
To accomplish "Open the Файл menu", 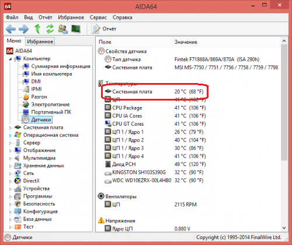I will (12, 18).
